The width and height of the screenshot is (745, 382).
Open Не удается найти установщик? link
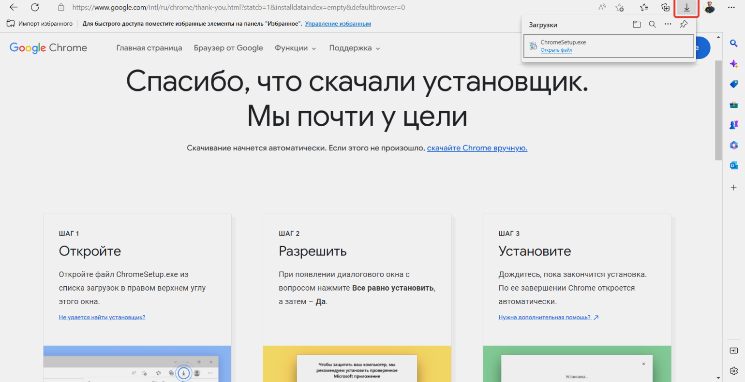point(102,317)
